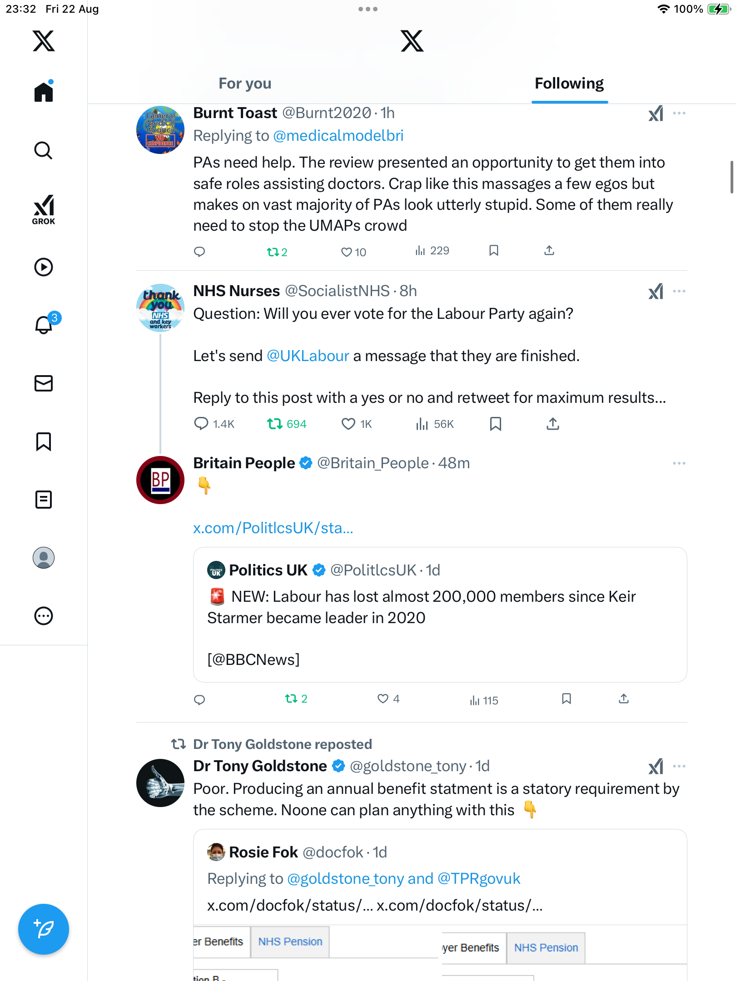This screenshot has width=736, height=981.
Task: Open the @UKLabour mention link
Action: [308, 356]
